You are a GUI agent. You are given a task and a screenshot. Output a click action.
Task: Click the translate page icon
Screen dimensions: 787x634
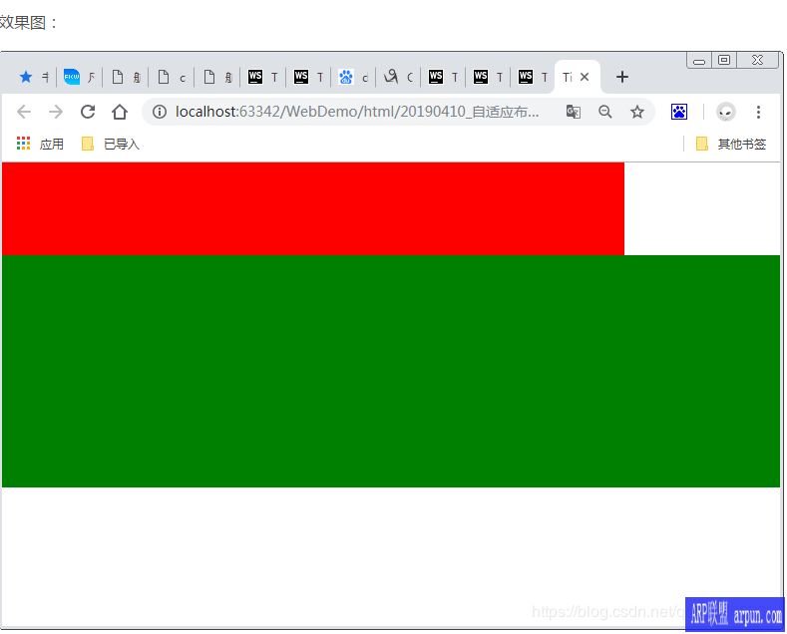[x=574, y=112]
